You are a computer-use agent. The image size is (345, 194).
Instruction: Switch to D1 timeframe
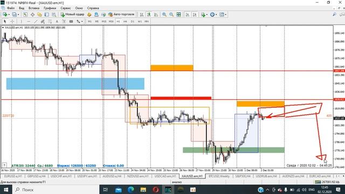pos(133,22)
